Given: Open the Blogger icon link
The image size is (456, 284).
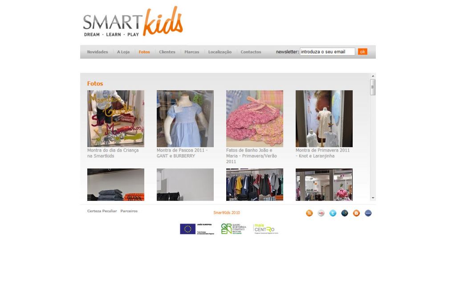Looking at the screenshot, I should (x=356, y=213).
